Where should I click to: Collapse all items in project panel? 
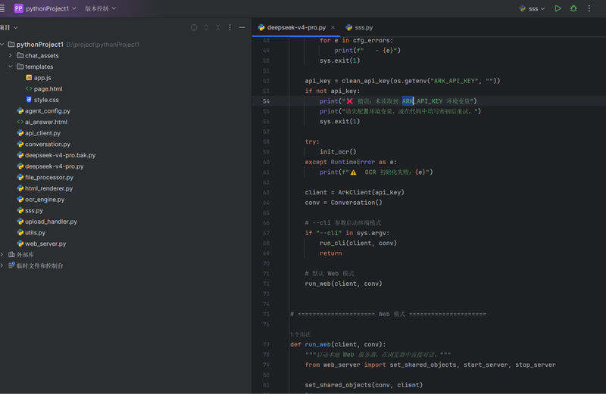(x=218, y=27)
